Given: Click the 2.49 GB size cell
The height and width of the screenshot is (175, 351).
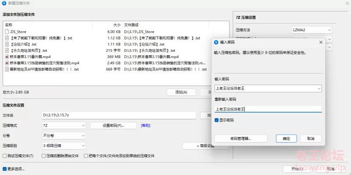Looking at the screenshot, I should tap(114, 63).
